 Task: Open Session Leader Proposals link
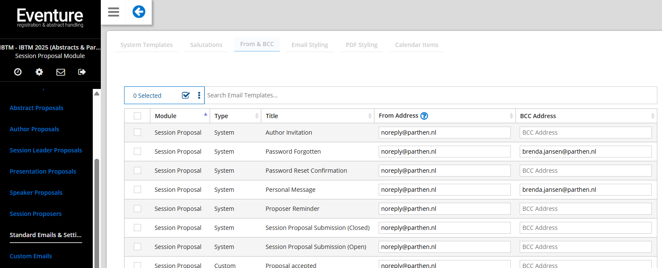pos(46,150)
